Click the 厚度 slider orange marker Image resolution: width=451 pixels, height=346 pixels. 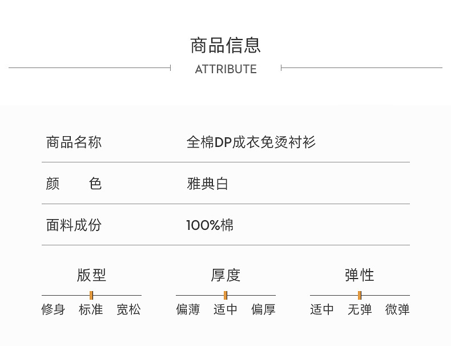pyautogui.click(x=226, y=295)
